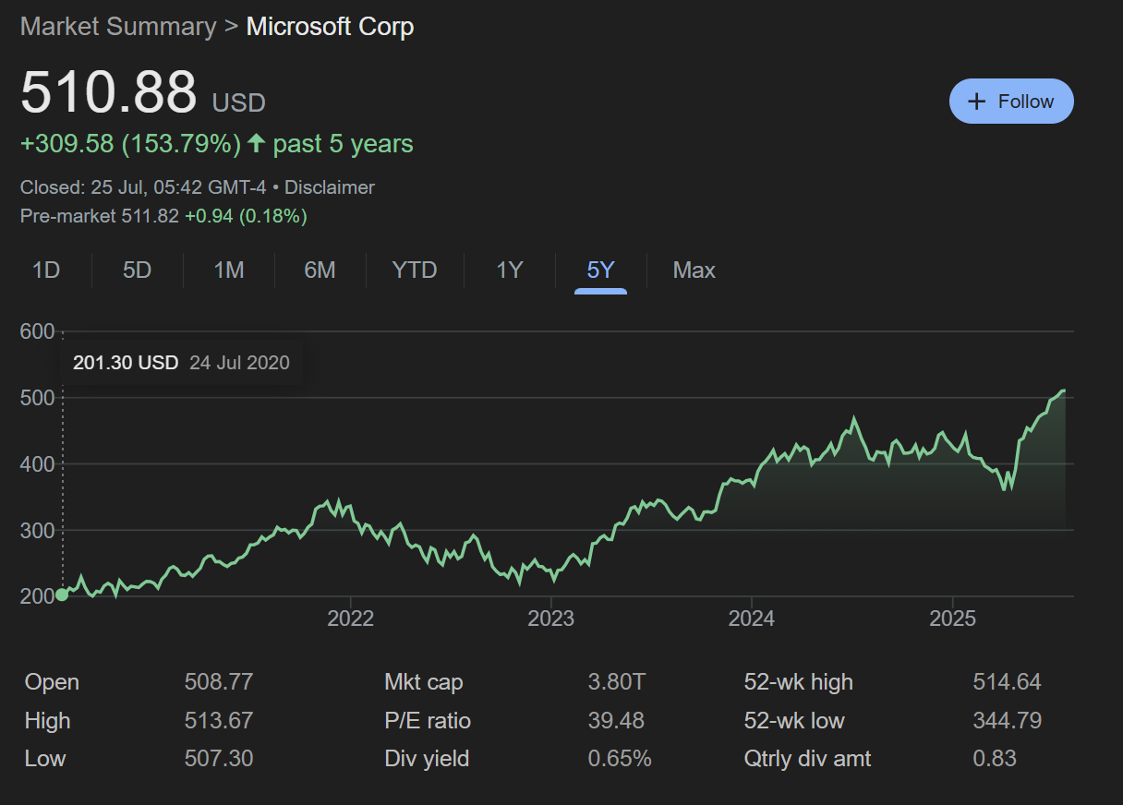Click the High value 513.67

219,720
